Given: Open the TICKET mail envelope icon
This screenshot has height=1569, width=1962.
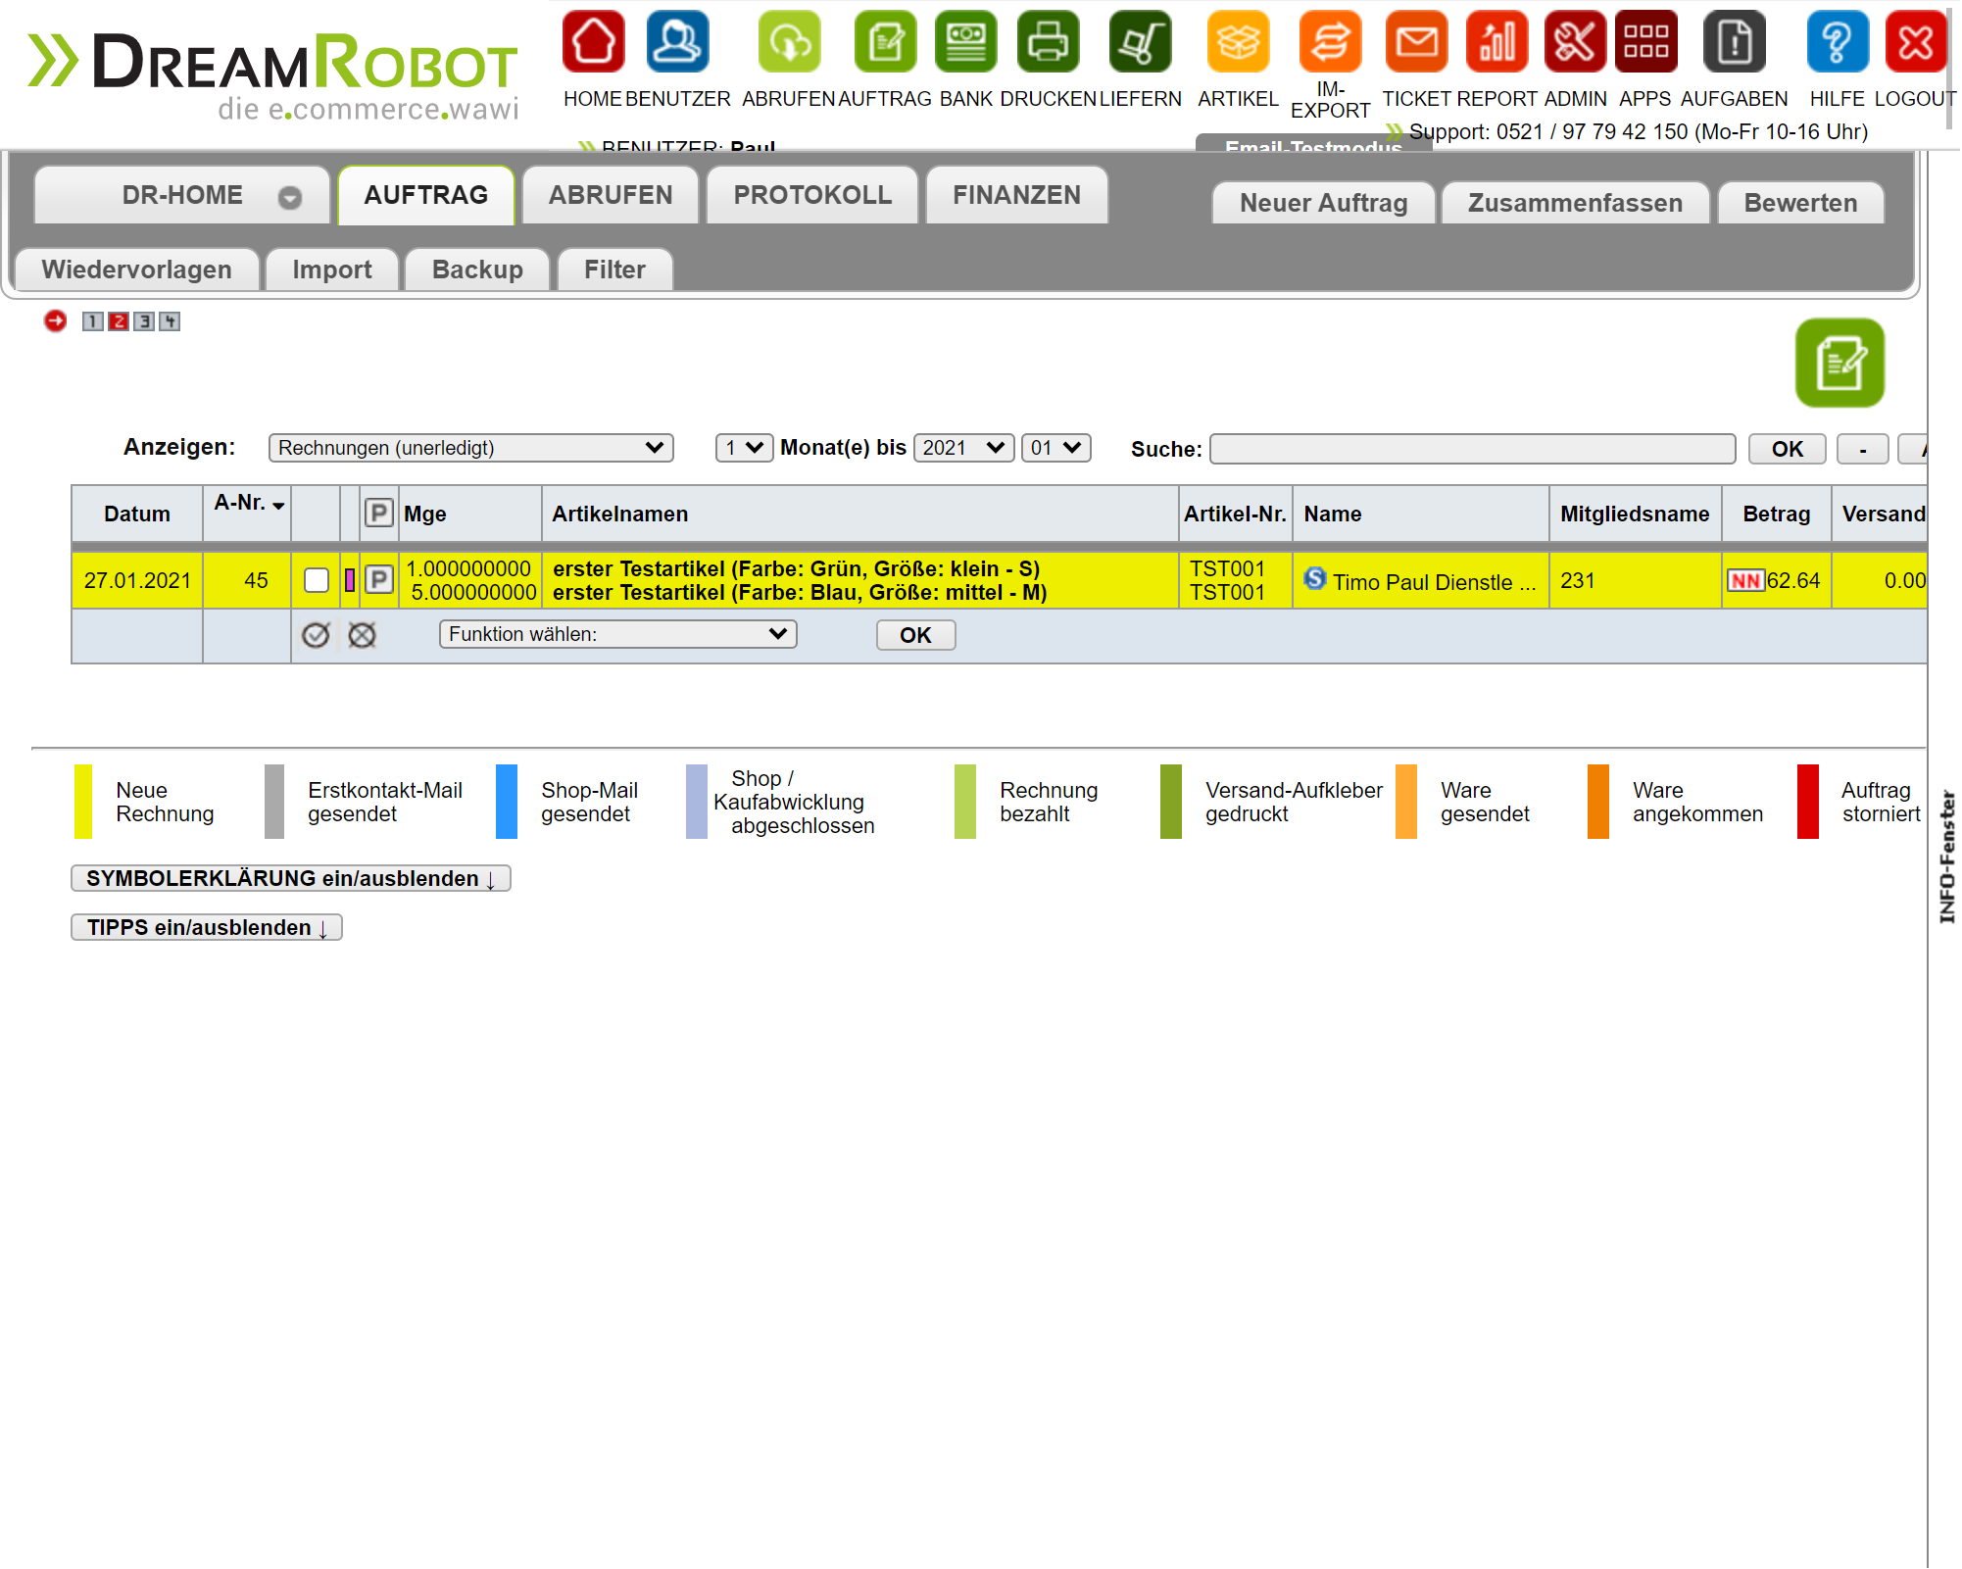Looking at the screenshot, I should [1416, 42].
